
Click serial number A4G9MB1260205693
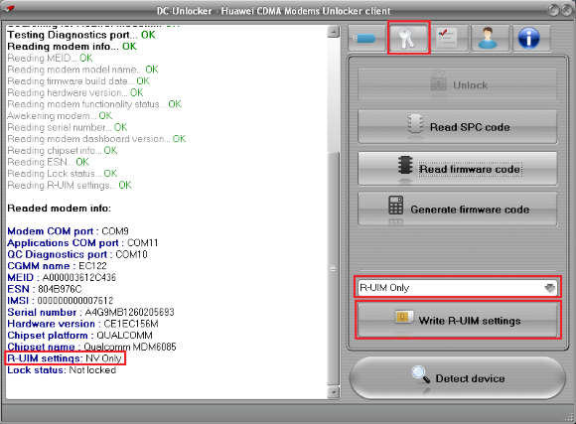pos(129,313)
